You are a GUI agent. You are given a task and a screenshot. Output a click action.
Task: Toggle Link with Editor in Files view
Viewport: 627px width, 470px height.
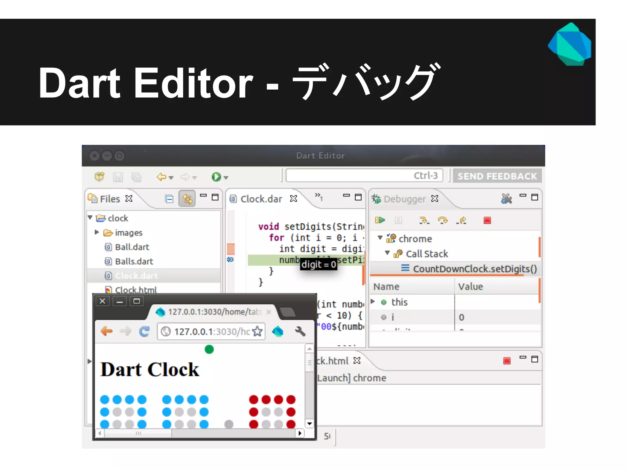tap(187, 199)
